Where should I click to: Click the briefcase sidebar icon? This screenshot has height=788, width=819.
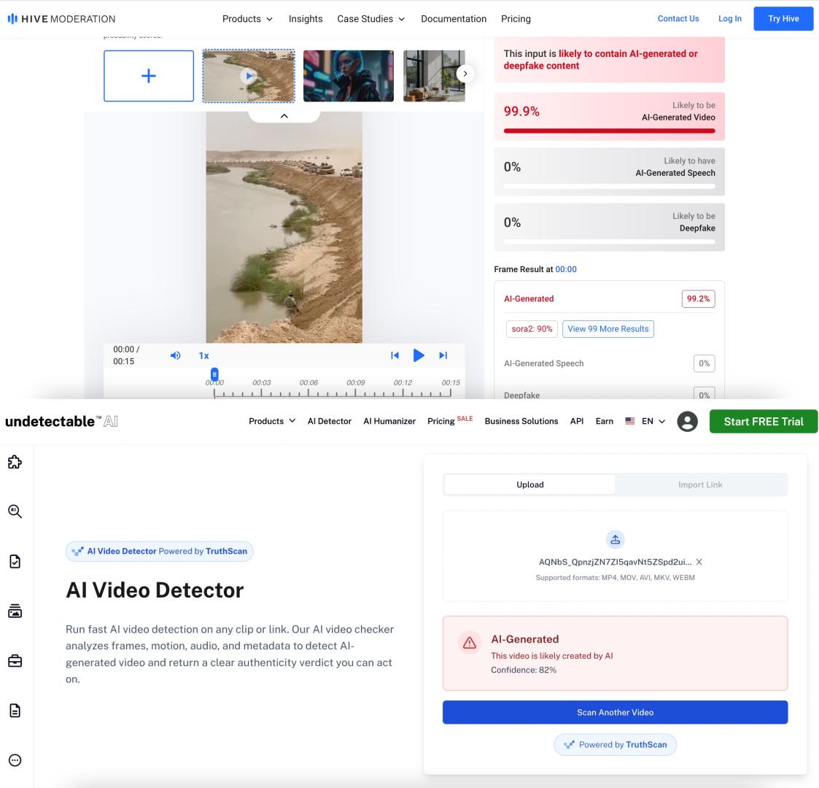pyautogui.click(x=15, y=661)
